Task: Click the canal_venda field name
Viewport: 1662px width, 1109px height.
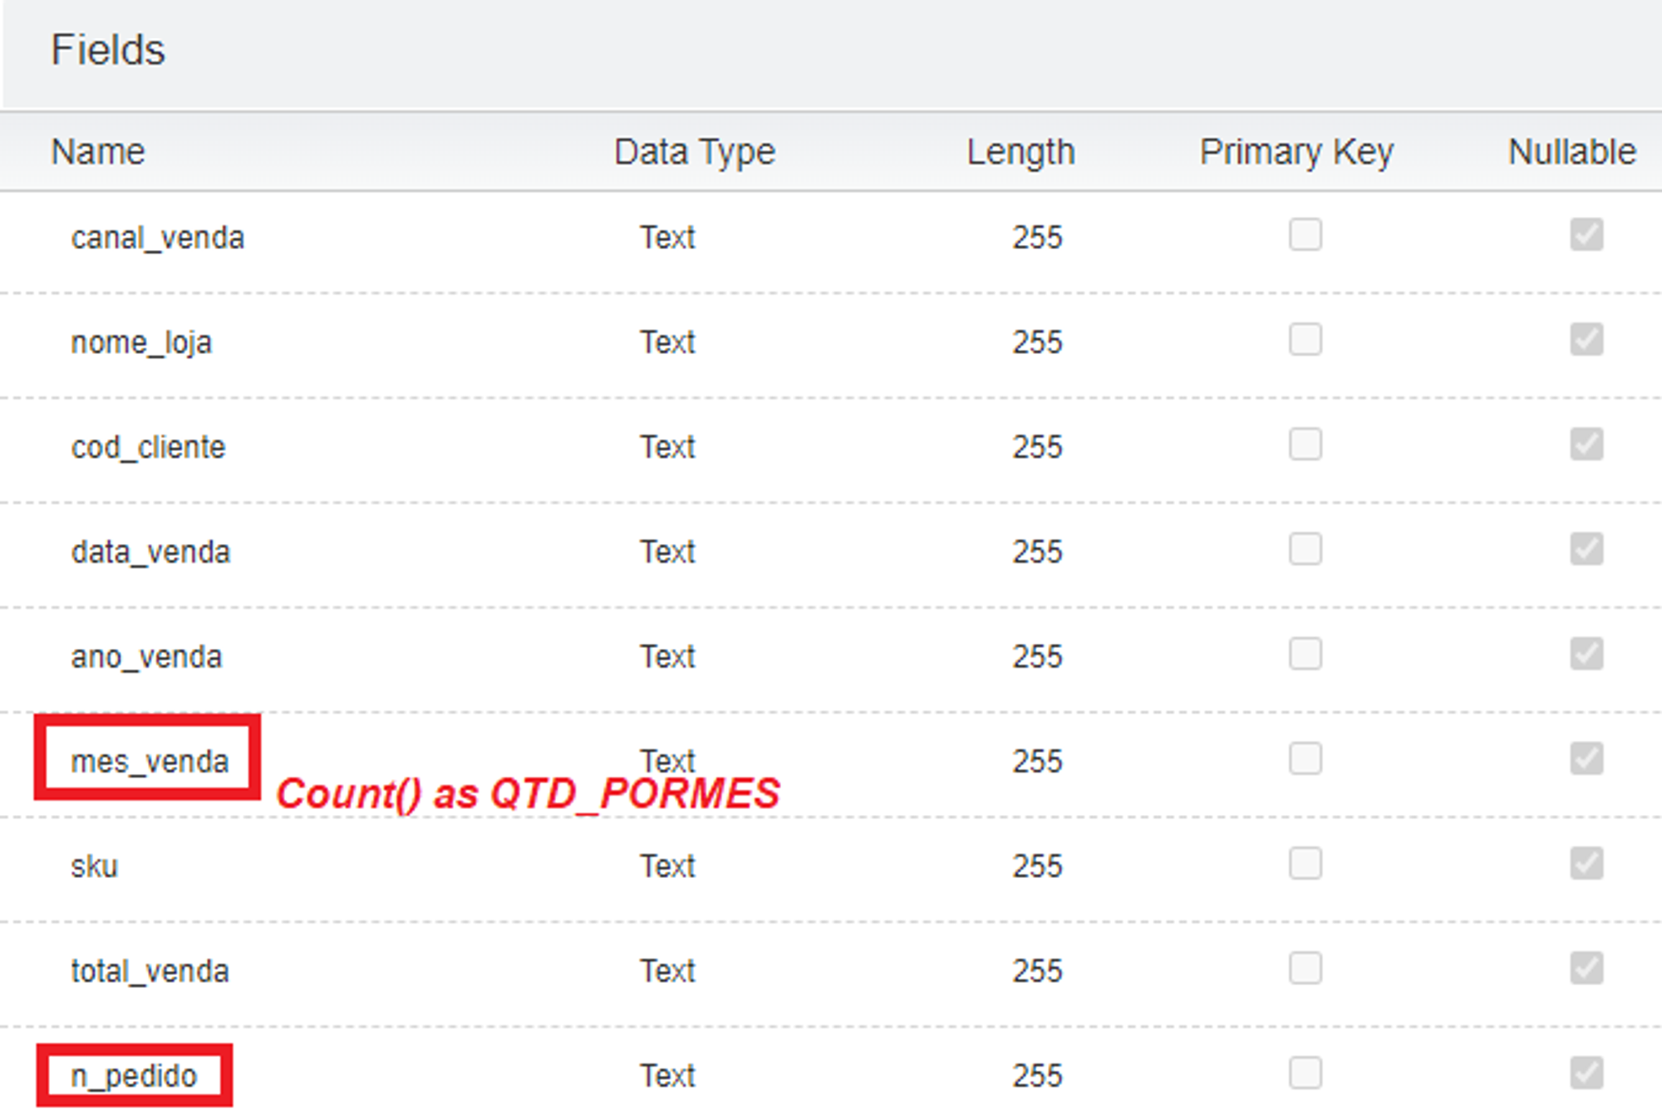Action: [157, 238]
